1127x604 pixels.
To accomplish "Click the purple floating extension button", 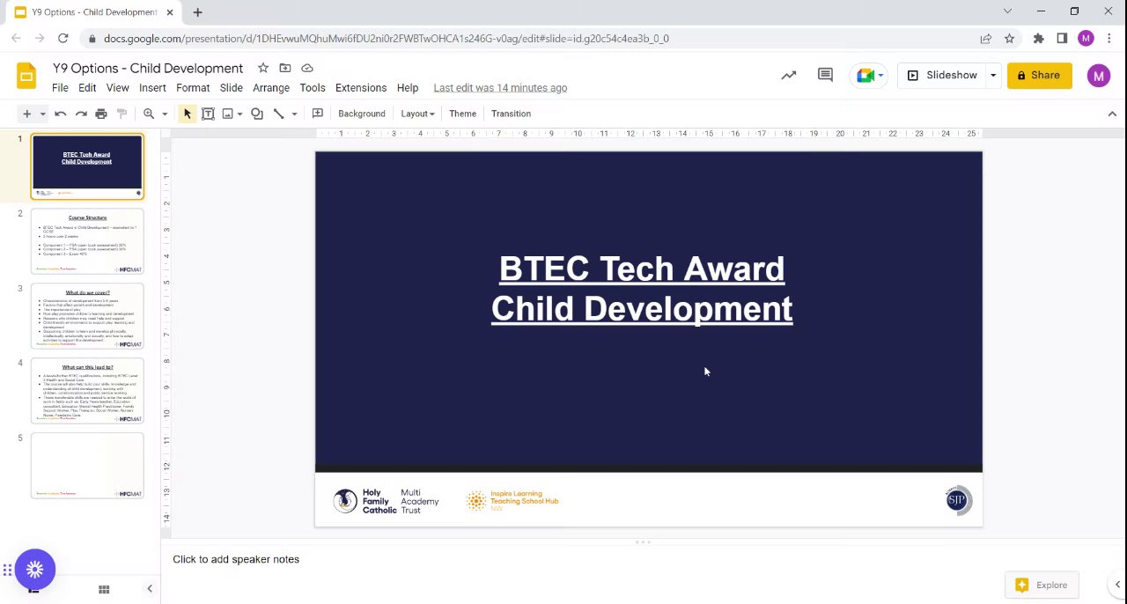I will coord(35,570).
